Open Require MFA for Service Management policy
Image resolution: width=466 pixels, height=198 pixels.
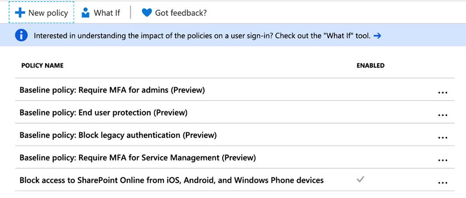point(137,158)
